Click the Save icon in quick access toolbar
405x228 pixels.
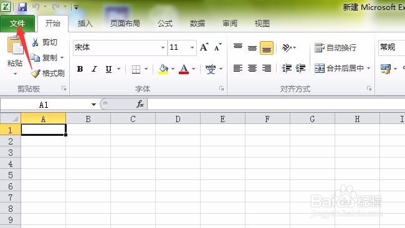tap(22, 7)
